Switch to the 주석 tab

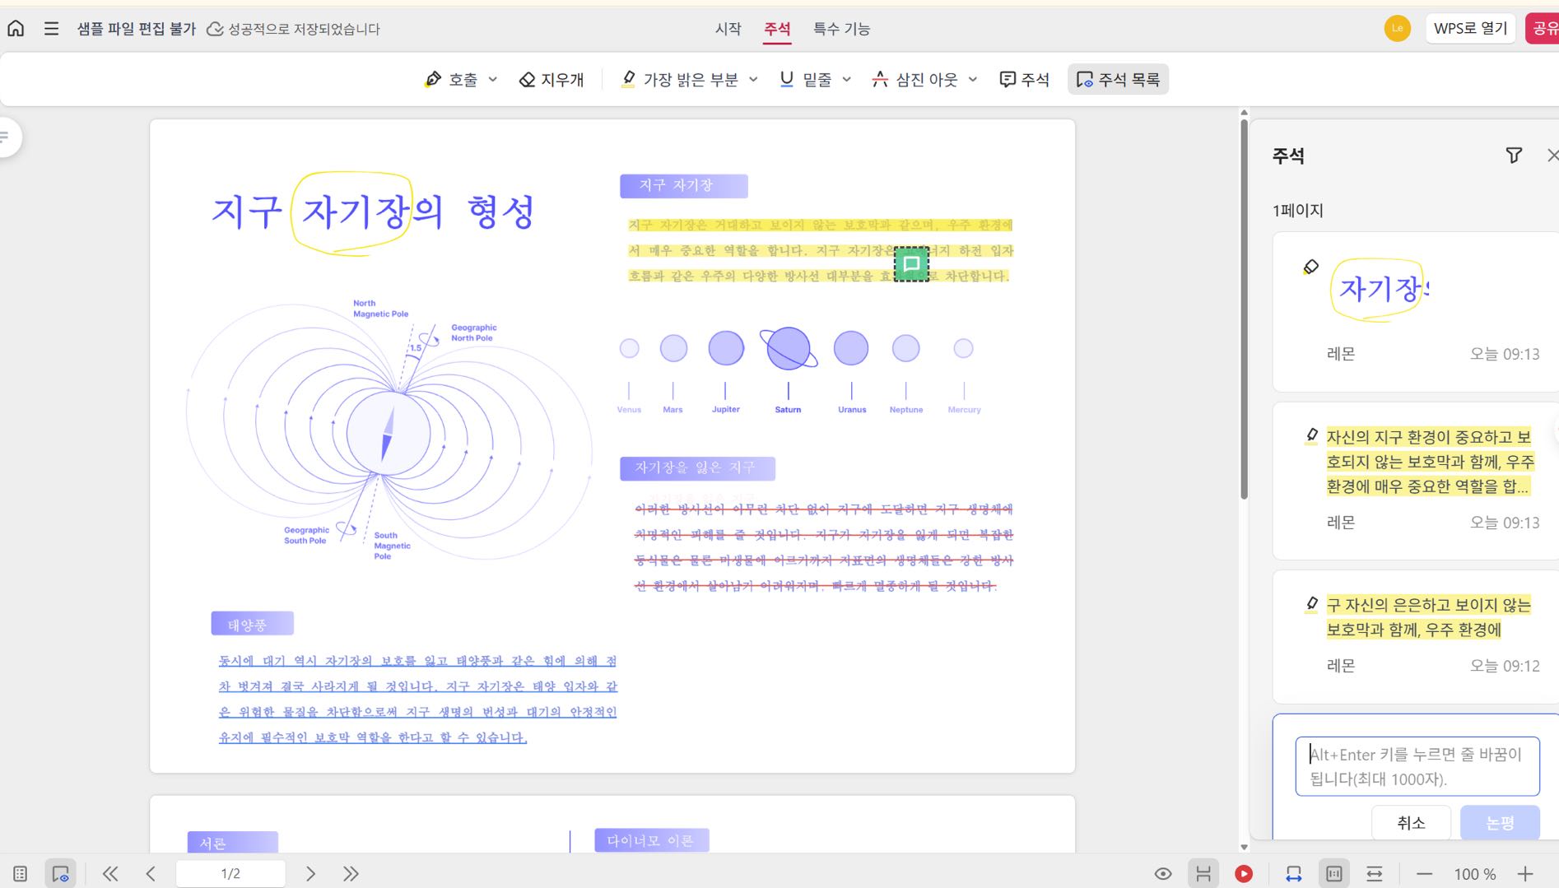pyautogui.click(x=777, y=29)
